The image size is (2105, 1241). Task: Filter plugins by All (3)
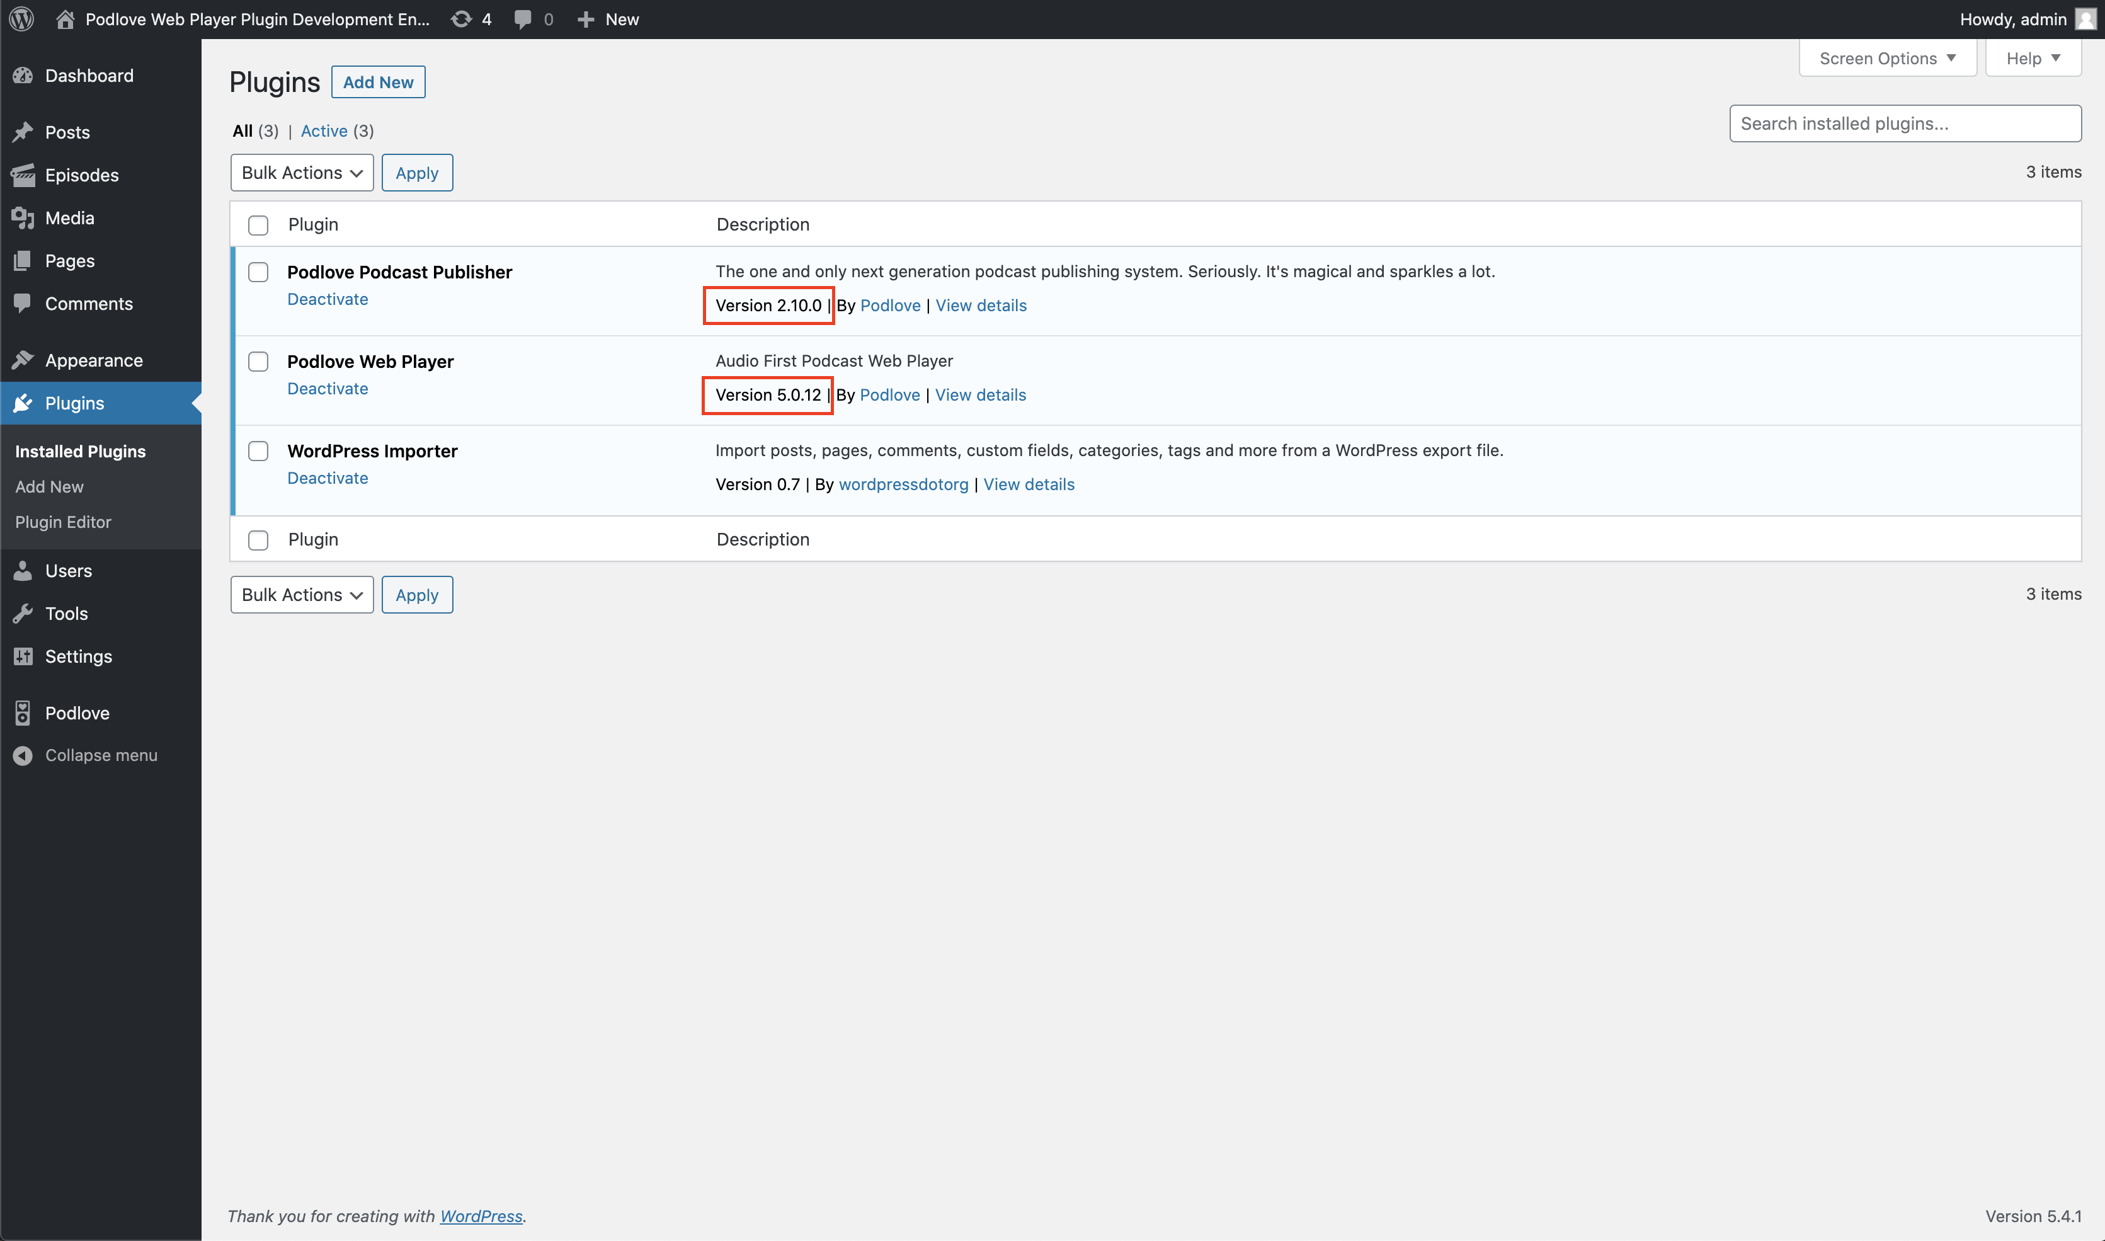[x=256, y=130]
